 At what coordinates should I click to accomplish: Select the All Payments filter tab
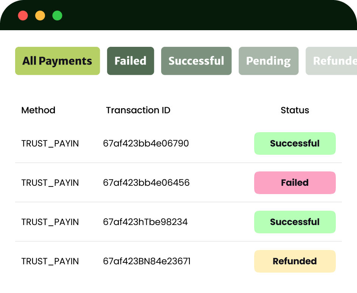tap(57, 61)
